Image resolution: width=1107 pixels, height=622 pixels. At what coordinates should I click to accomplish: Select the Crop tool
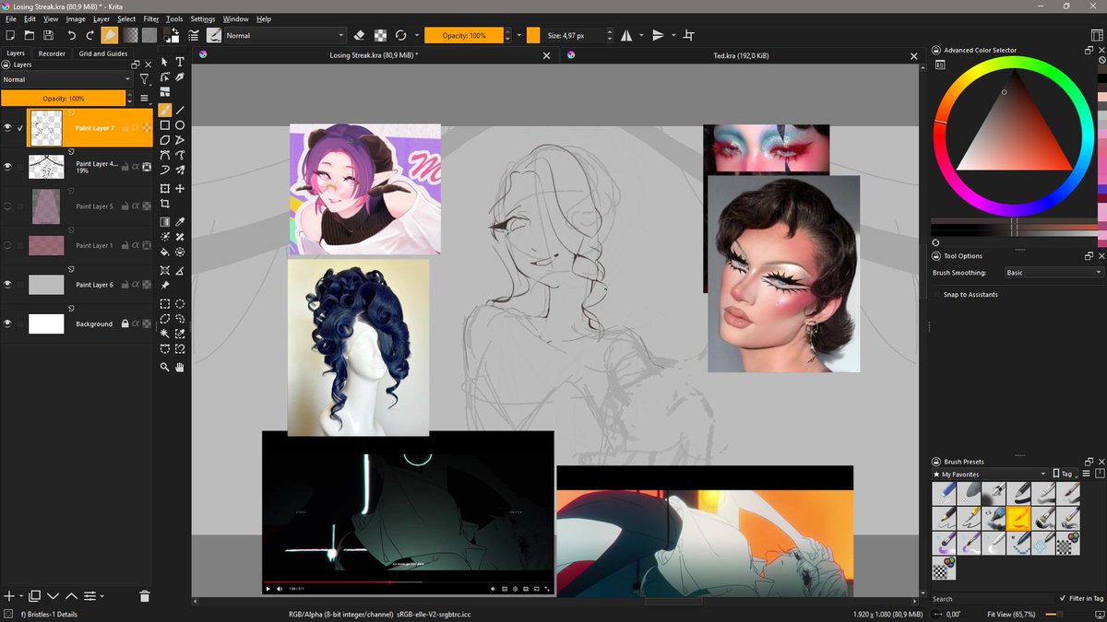point(165,204)
